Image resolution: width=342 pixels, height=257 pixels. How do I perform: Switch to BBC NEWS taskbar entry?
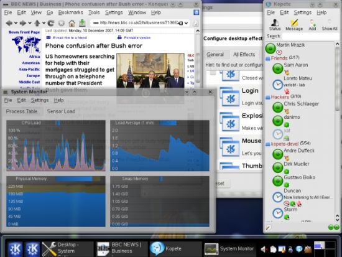[122, 248]
